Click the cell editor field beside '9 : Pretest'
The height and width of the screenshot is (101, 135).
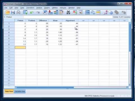[68, 17]
